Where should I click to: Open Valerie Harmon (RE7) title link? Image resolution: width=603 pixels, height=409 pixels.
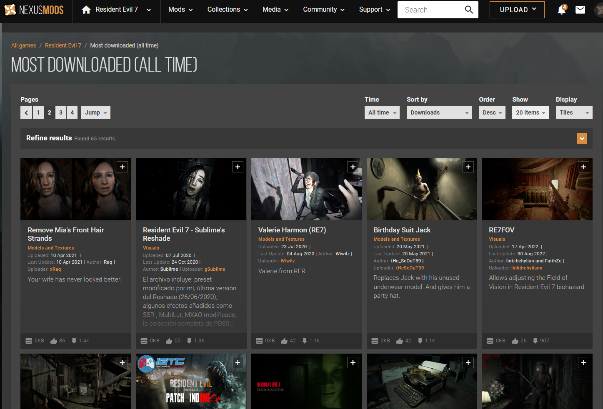(x=292, y=230)
